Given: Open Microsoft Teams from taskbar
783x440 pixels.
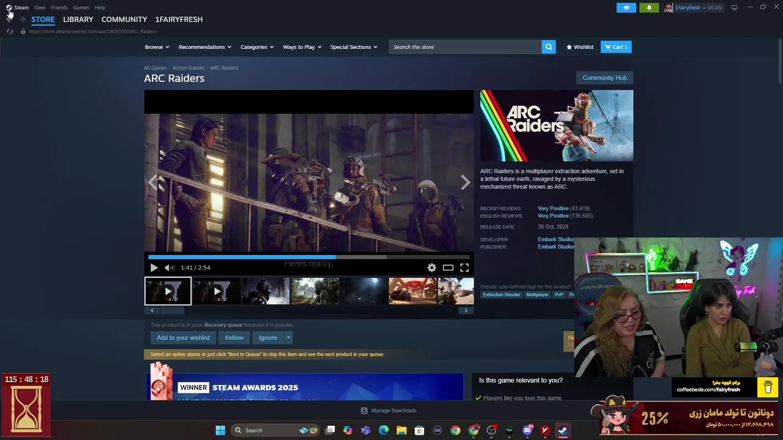Looking at the screenshot, I should coord(366,430).
